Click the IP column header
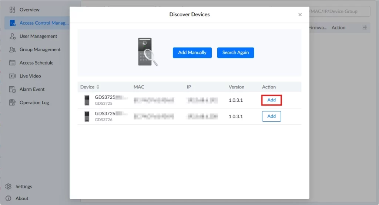 (189, 87)
